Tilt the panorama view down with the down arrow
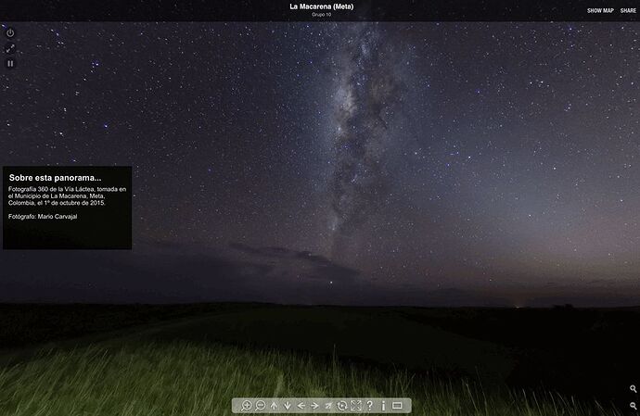The width and height of the screenshot is (640, 416). pyautogui.click(x=288, y=406)
